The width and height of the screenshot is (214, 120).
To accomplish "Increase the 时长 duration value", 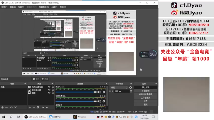I will point(131,90).
